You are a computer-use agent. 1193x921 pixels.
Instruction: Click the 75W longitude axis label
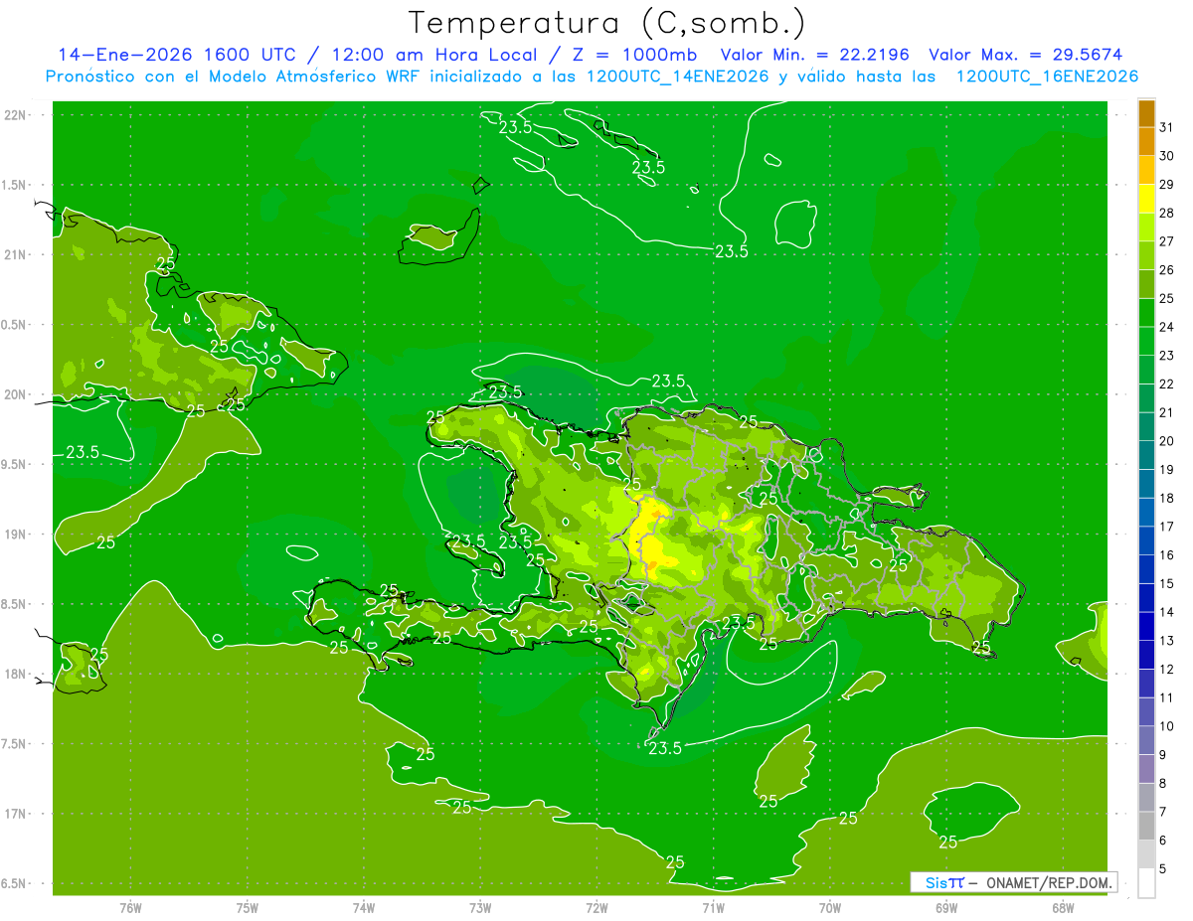(248, 907)
